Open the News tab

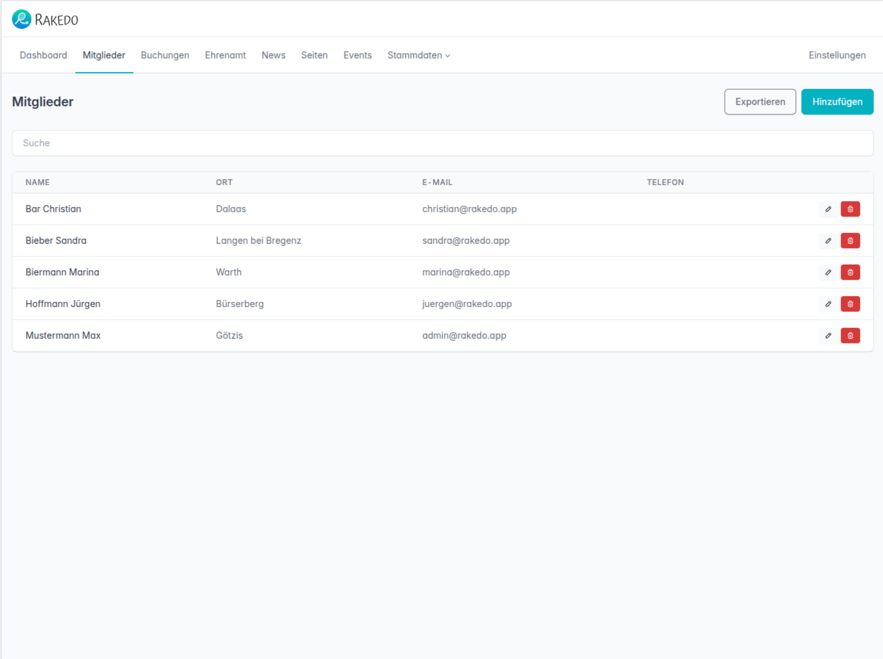[273, 55]
